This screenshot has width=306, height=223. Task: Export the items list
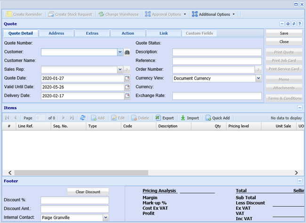[x=165, y=118]
